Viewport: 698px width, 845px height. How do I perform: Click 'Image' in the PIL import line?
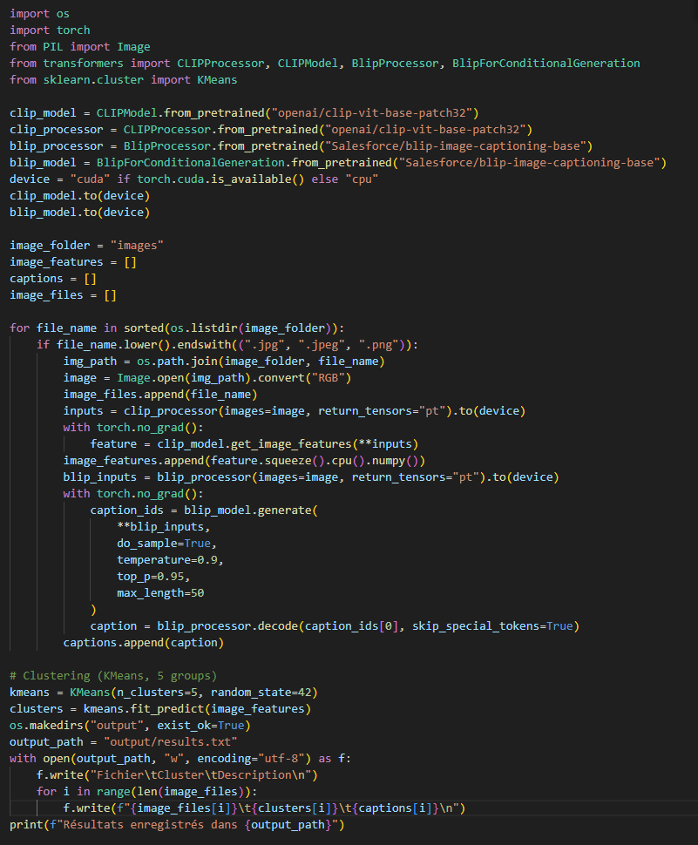pyautogui.click(x=133, y=47)
